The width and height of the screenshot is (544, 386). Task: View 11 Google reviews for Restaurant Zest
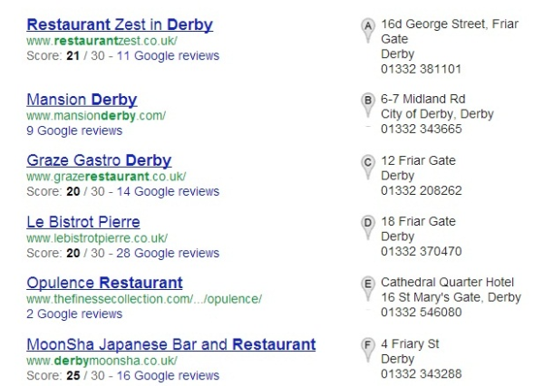coord(168,56)
